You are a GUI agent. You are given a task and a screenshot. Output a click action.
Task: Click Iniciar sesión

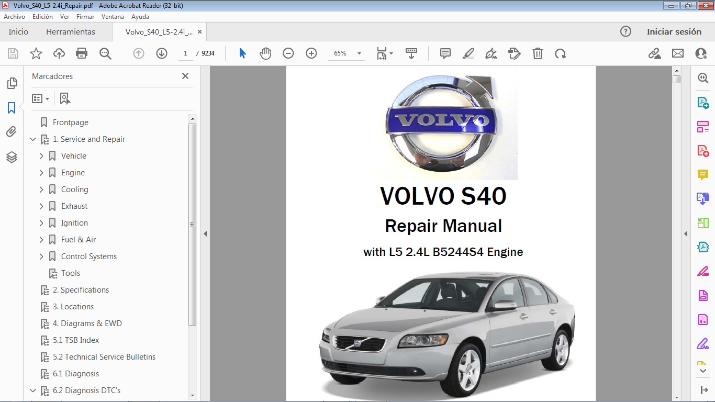[x=674, y=31]
